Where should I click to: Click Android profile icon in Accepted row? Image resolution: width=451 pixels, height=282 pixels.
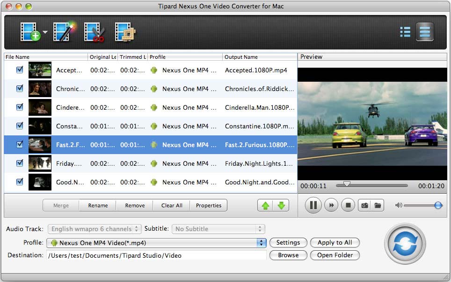[154, 70]
